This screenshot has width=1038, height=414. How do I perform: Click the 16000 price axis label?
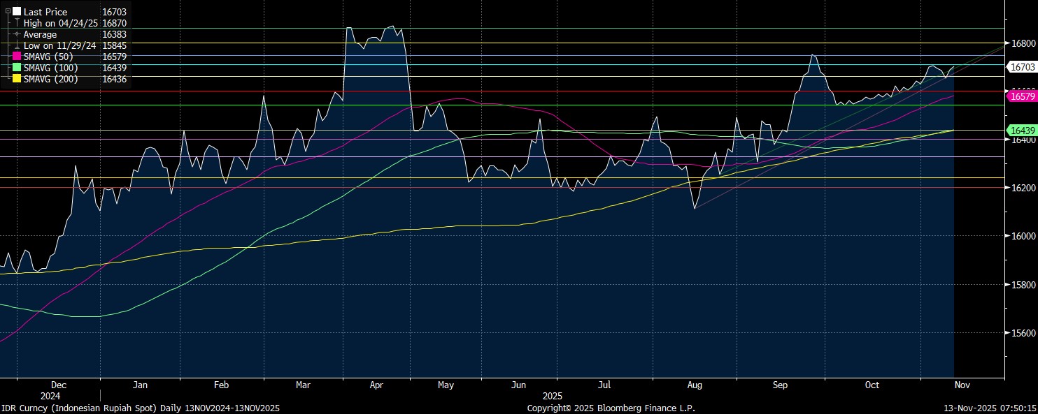pyautogui.click(x=1022, y=237)
